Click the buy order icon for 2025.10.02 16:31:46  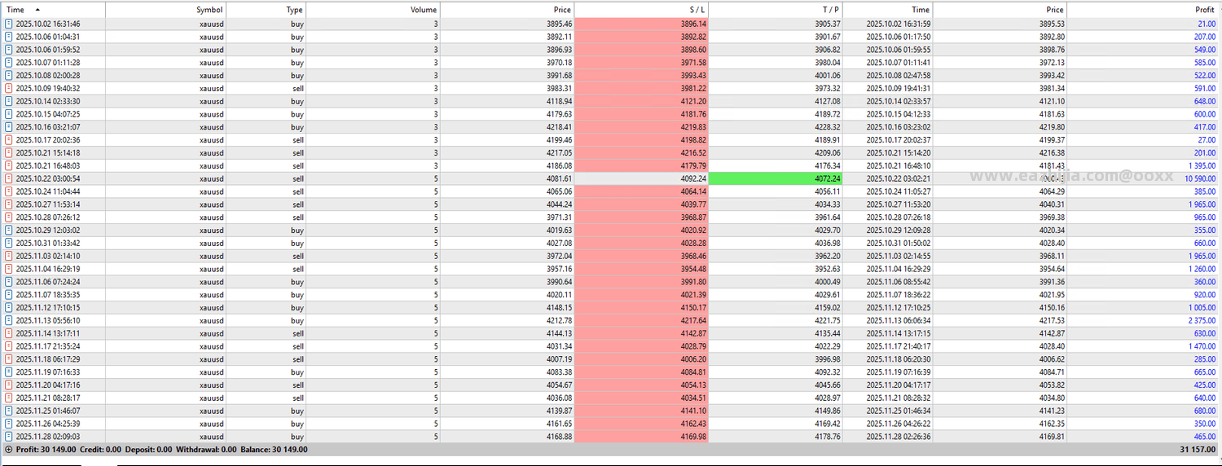tap(9, 24)
